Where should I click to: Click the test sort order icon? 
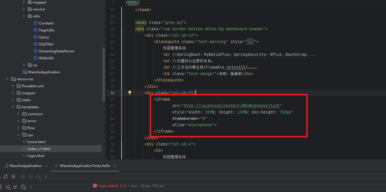(8, 187)
